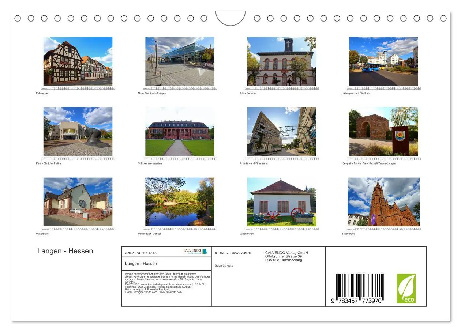
Task: Click the 'Altes Rathaus' caption
Action: click(x=248, y=93)
